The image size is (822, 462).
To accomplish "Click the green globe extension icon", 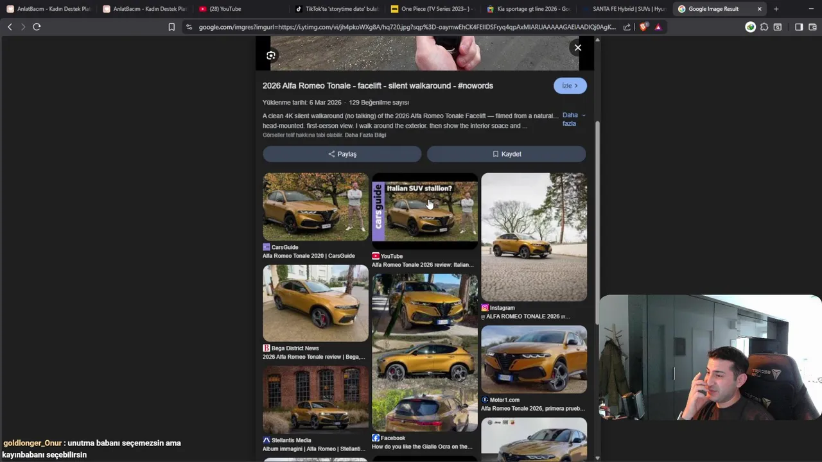I will coord(750,27).
